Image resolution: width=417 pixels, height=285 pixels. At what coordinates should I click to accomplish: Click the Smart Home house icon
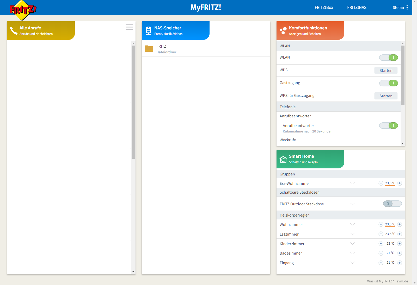pyautogui.click(x=283, y=159)
